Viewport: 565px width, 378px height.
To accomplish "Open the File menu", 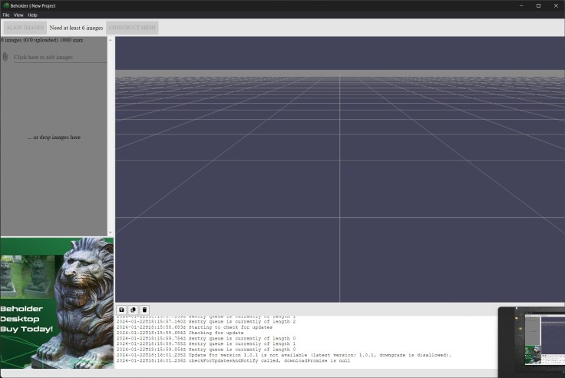I will [x=6, y=15].
